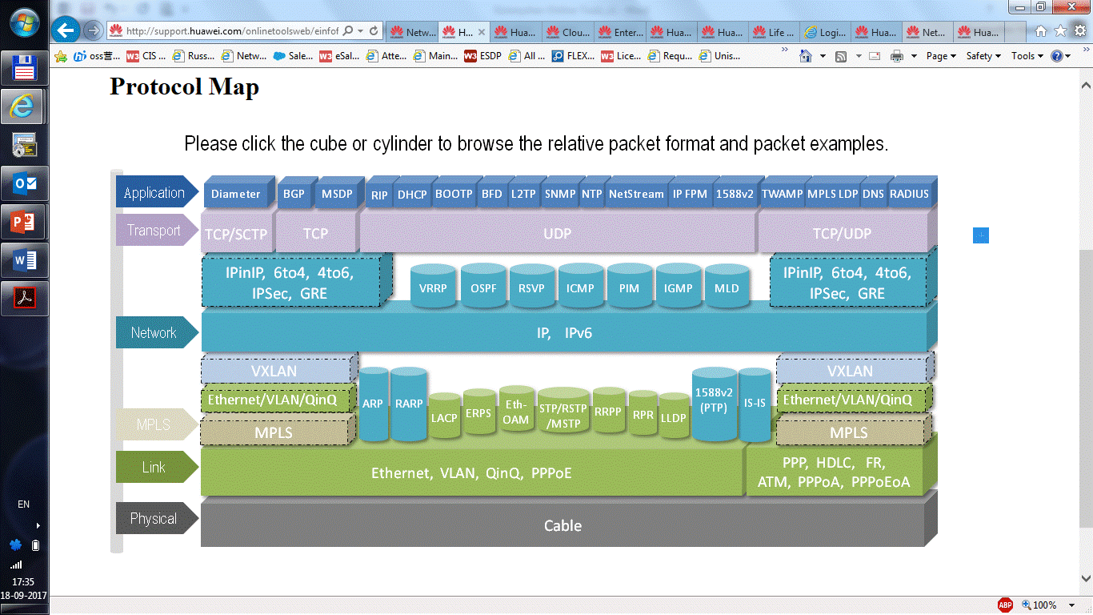Click the OSPF protocol cylinder

click(483, 287)
